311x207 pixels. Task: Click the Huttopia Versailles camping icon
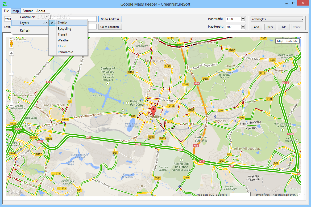(x=201, y=133)
